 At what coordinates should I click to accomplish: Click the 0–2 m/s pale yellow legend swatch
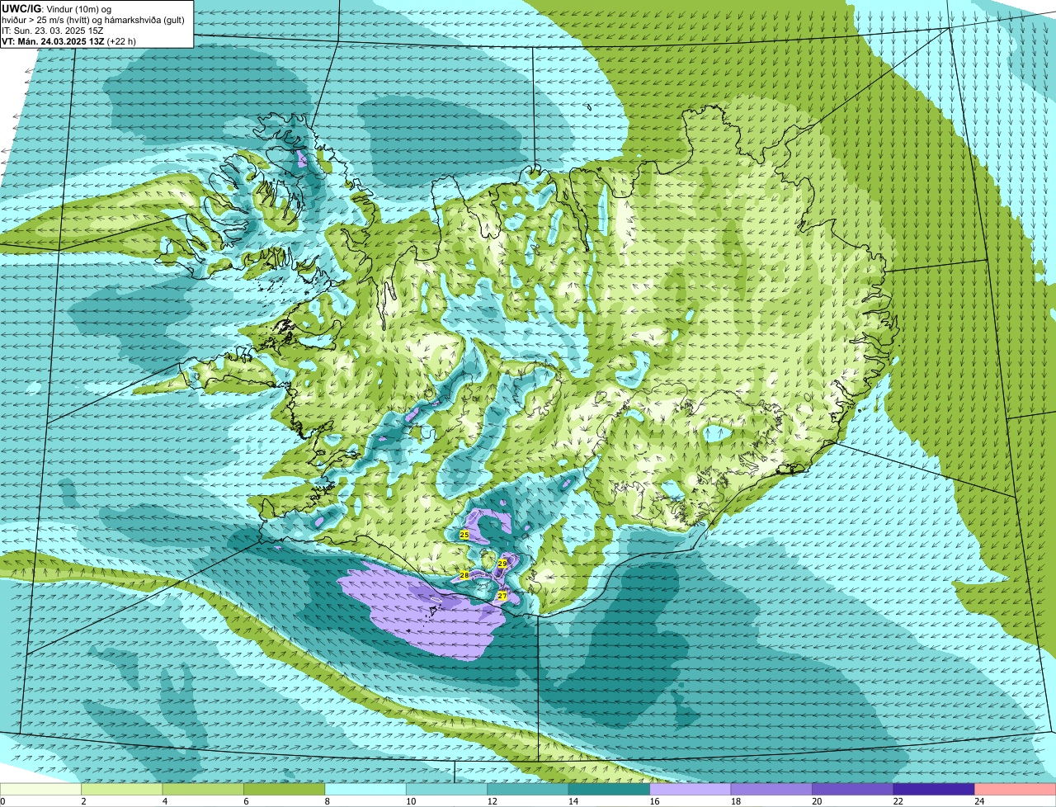tap(41, 789)
